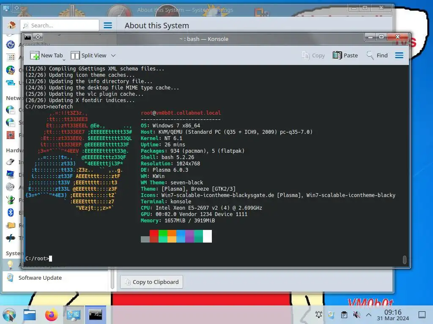Go to System Settings home icon

coord(11,25)
